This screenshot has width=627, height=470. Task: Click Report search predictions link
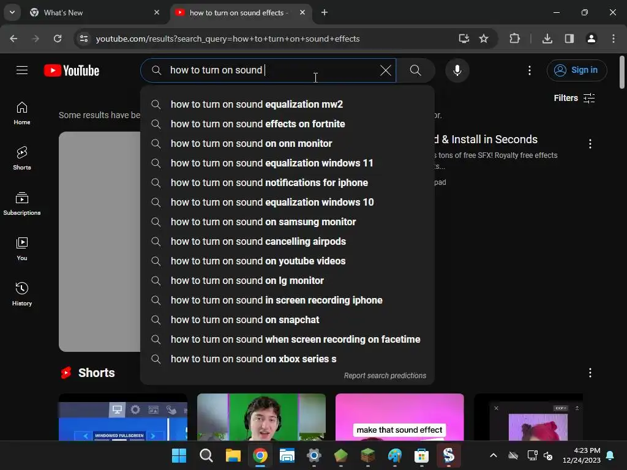click(x=385, y=376)
